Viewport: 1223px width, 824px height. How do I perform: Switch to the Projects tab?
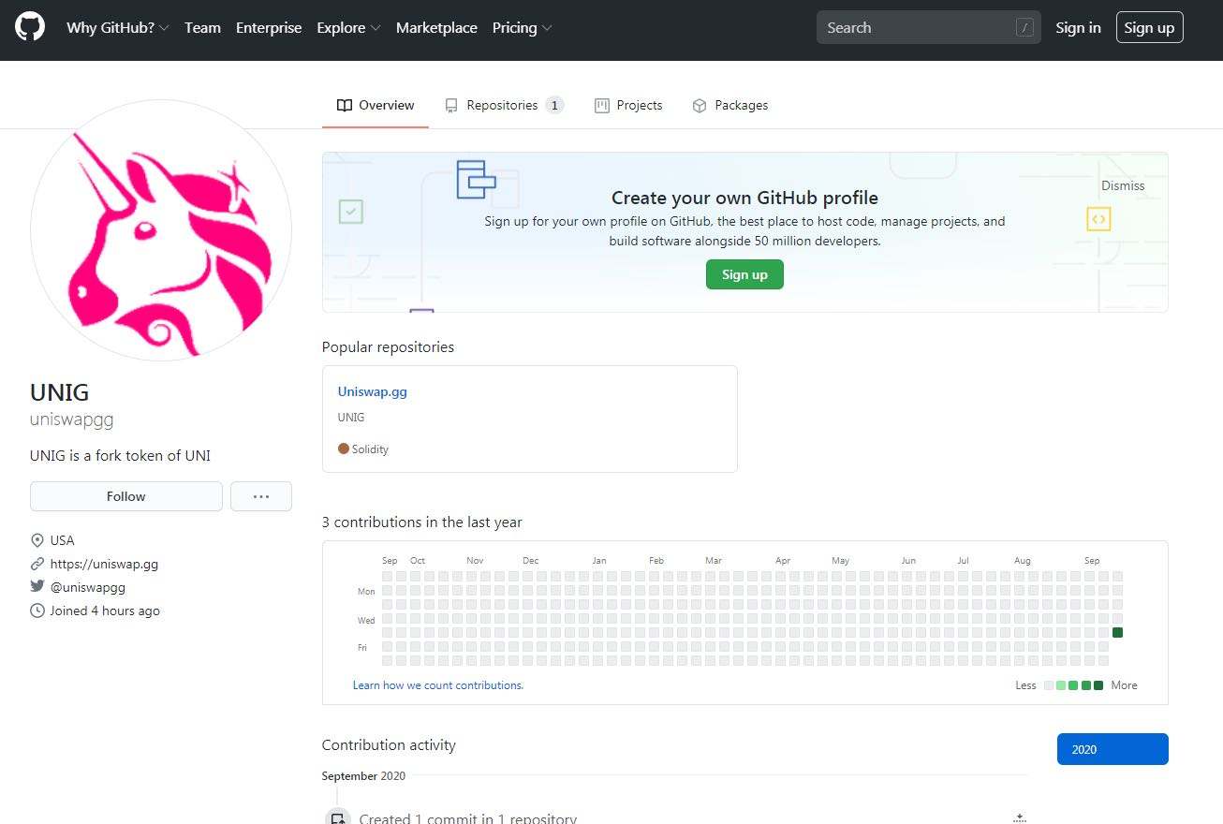point(628,105)
